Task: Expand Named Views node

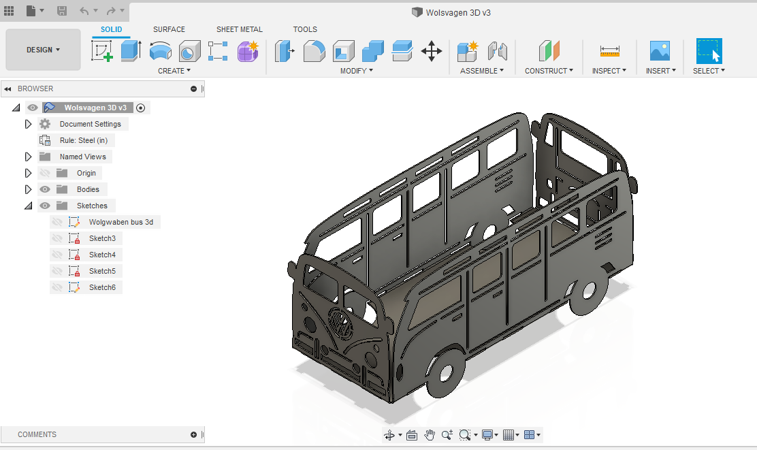Action: [x=28, y=157]
